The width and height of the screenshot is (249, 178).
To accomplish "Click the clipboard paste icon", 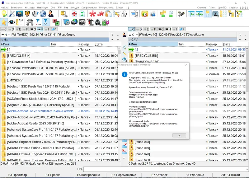I will pyautogui.click(x=109, y=14).
